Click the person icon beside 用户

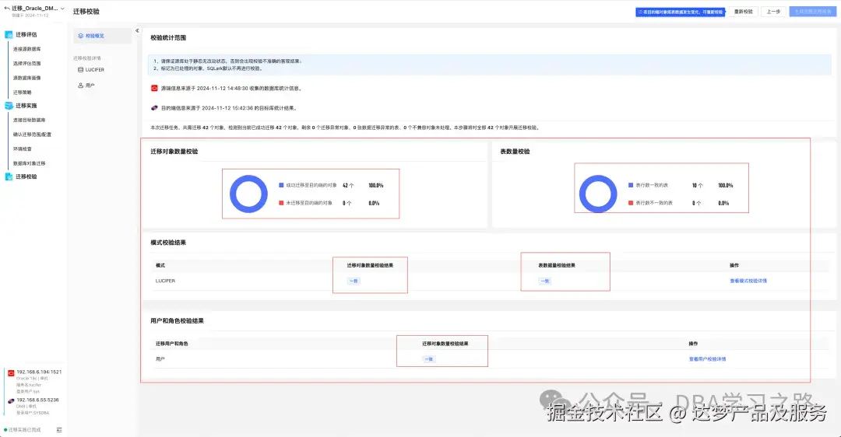(x=80, y=86)
